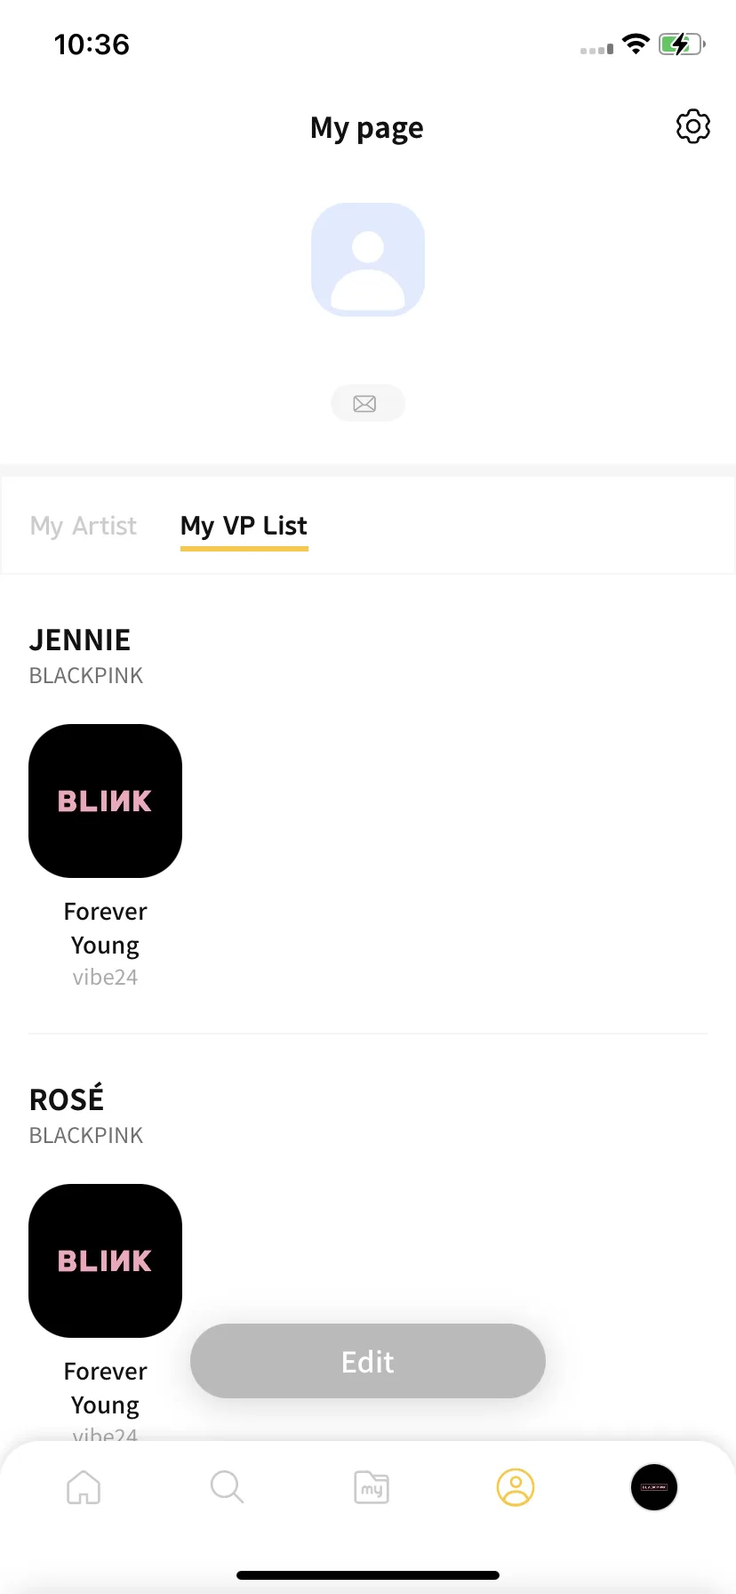Tap the Edit button

(x=368, y=1361)
